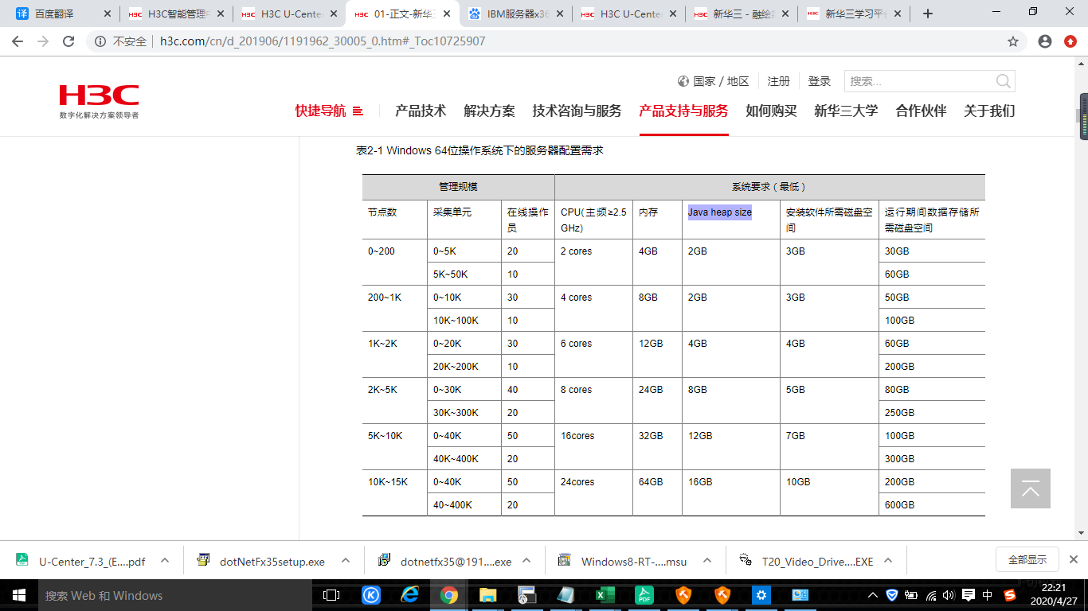Open options for U-Center_7.3 pdf download

tap(165, 560)
